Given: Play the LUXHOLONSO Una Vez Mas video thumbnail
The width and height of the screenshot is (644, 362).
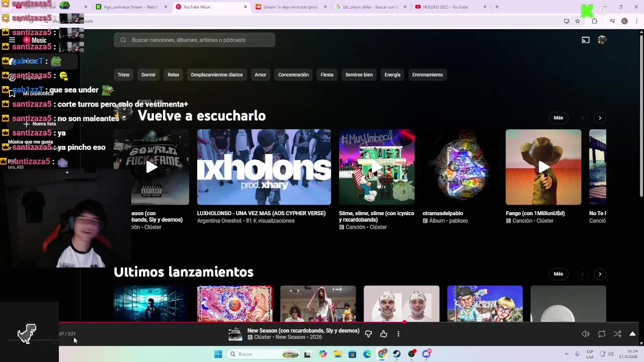Looking at the screenshot, I should click(264, 167).
